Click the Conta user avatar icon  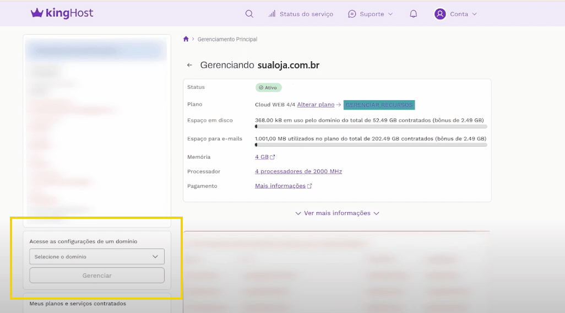[440, 14]
